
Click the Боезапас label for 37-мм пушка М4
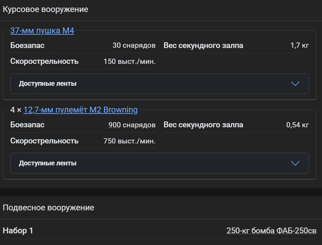(x=27, y=45)
